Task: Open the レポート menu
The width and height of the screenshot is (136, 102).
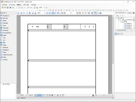Action: pyautogui.click(x=26, y=5)
